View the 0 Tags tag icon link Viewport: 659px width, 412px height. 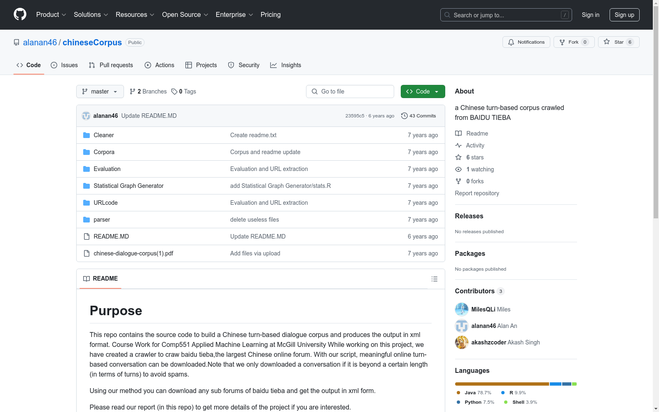pos(184,91)
